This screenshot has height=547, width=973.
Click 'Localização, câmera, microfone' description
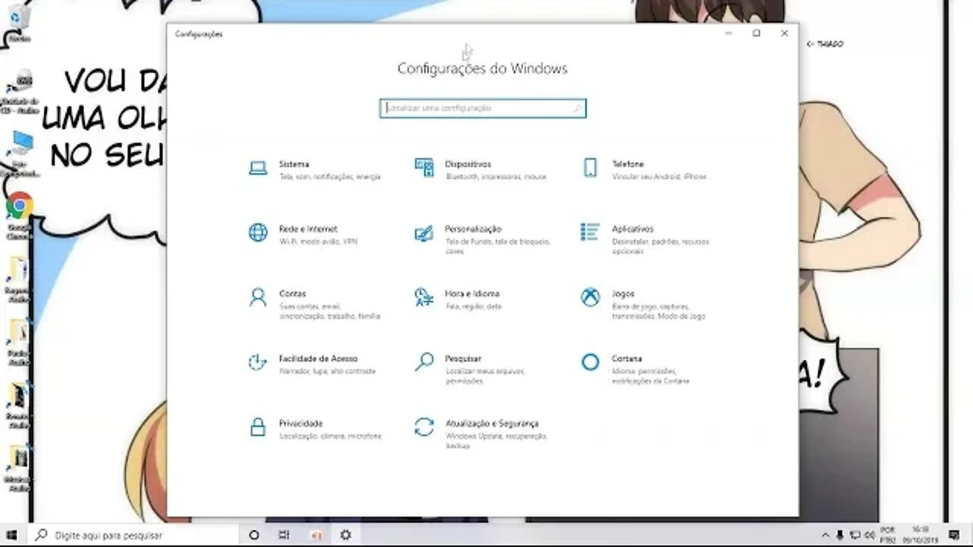[x=330, y=436]
